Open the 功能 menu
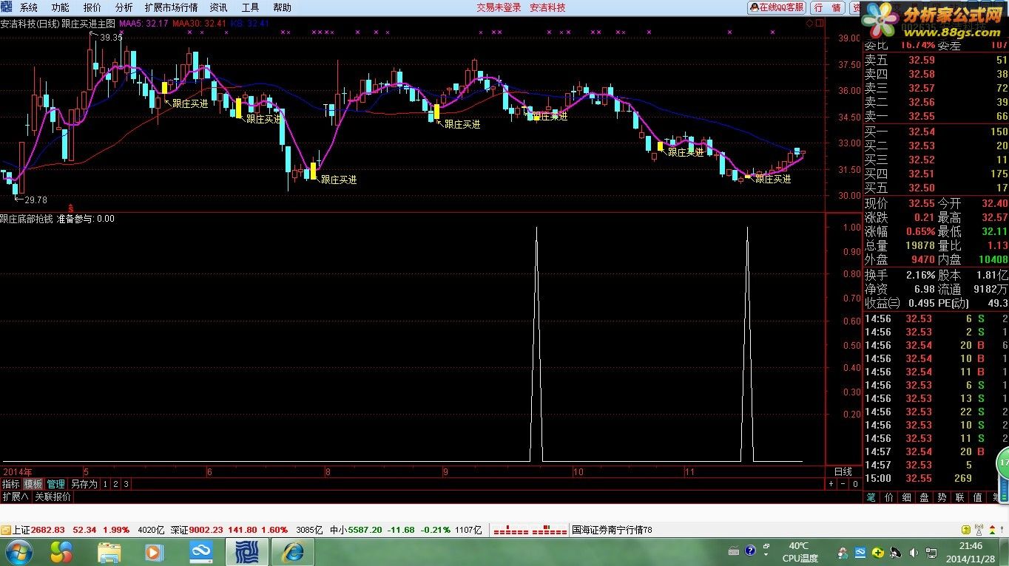This screenshot has width=1009, height=566. pos(60,7)
